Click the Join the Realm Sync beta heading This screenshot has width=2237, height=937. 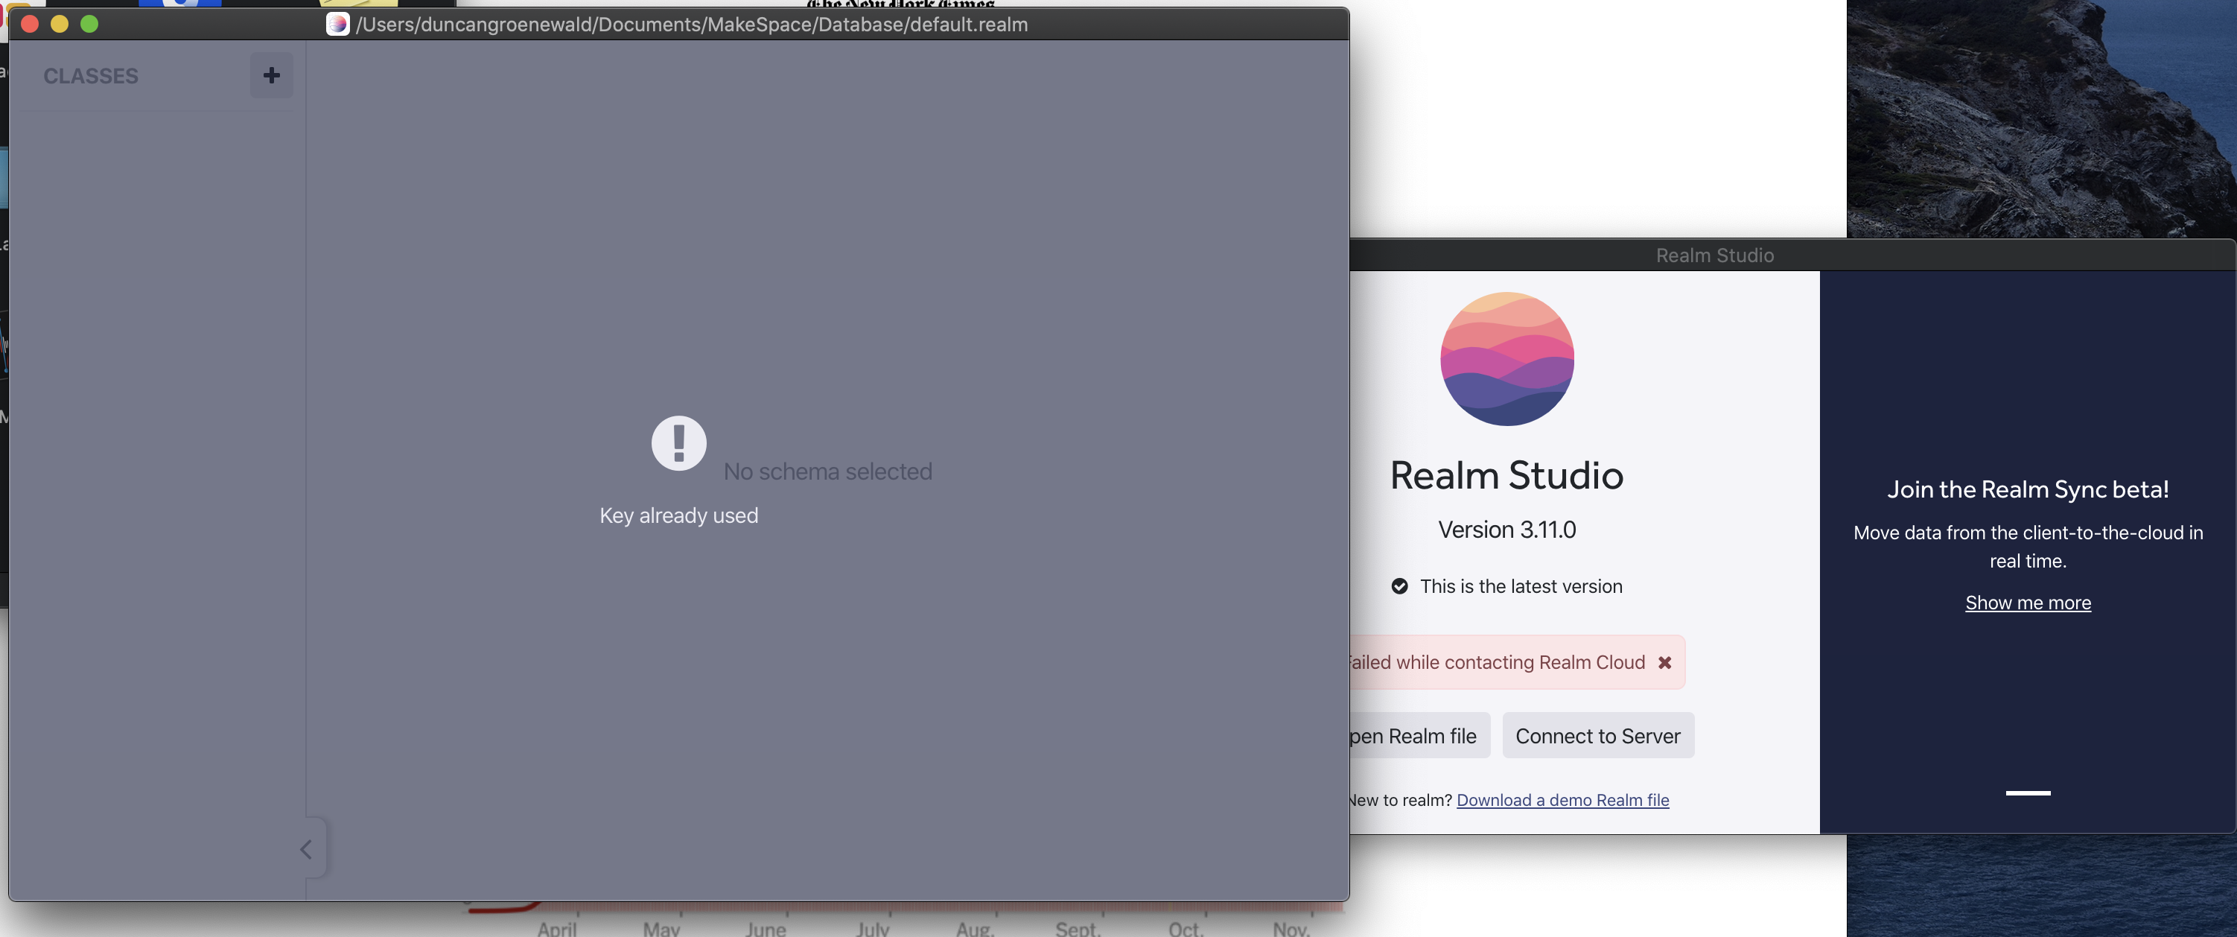point(2028,489)
